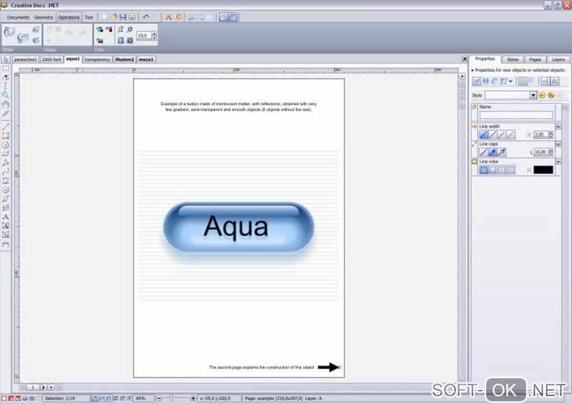Screen dimensions: 572x404
Task: Click the filled moon color icon
Action: 121,40
